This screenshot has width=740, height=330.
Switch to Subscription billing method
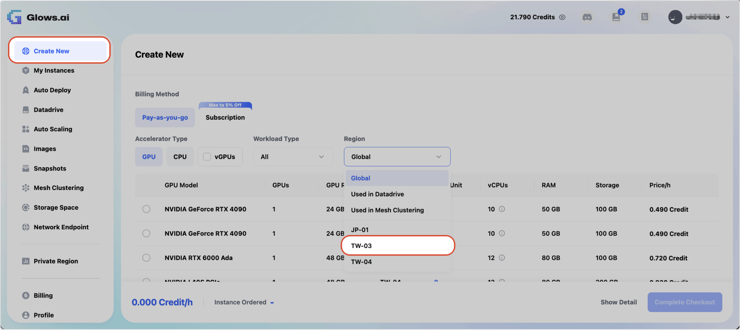(225, 118)
